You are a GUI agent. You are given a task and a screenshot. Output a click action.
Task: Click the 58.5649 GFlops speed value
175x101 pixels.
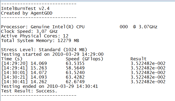[x=75, y=68]
